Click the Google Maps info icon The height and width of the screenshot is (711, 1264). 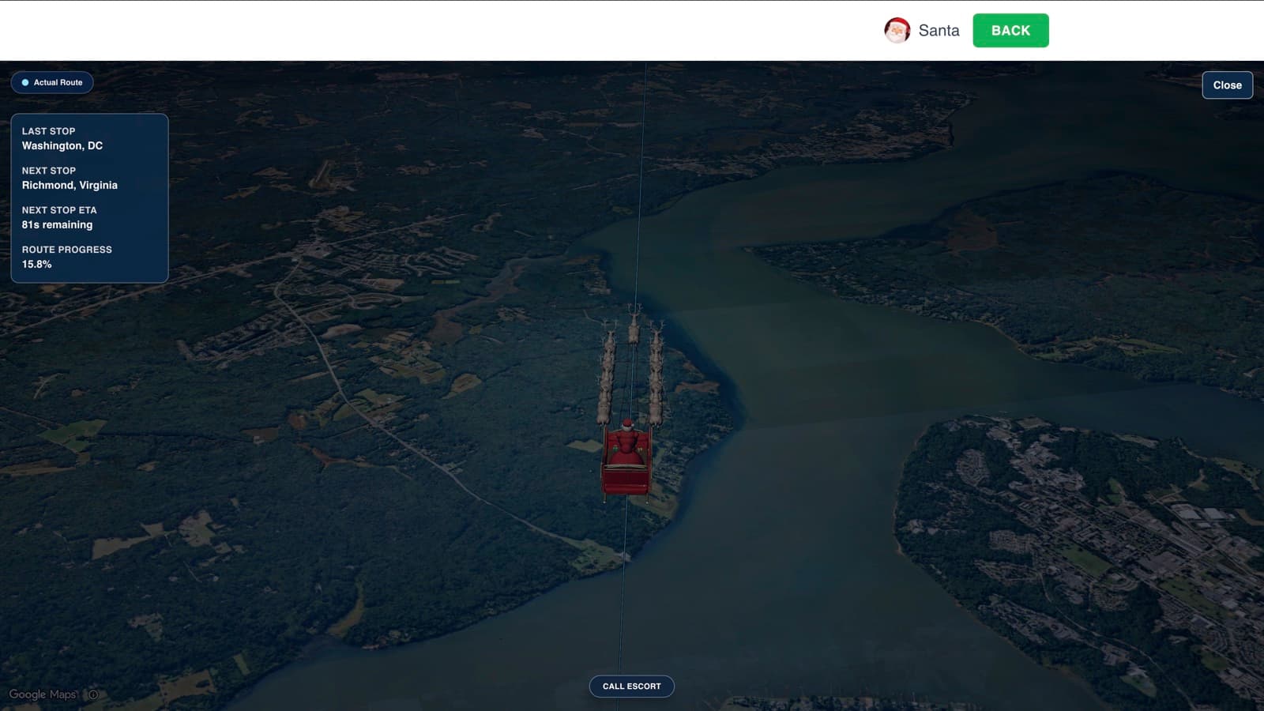[93, 694]
